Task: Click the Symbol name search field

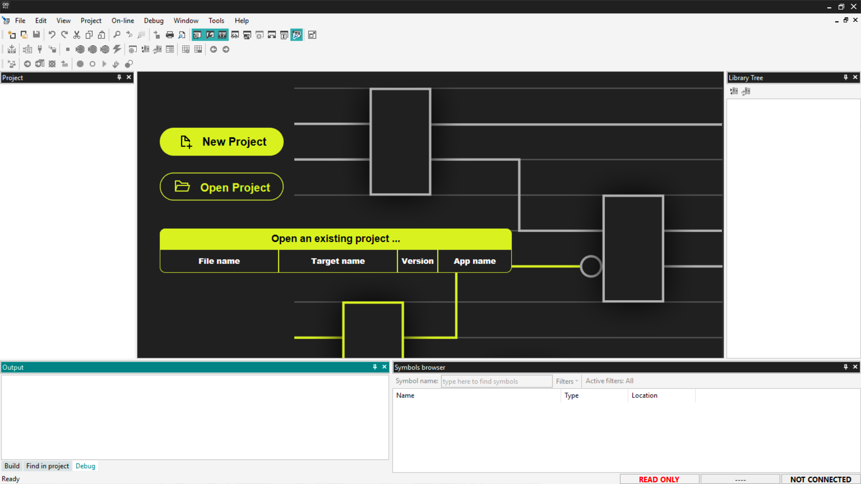Action: click(496, 381)
